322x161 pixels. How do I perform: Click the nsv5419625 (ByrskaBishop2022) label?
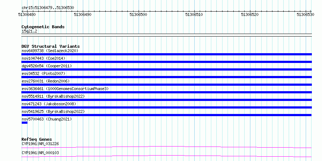click(x=53, y=111)
